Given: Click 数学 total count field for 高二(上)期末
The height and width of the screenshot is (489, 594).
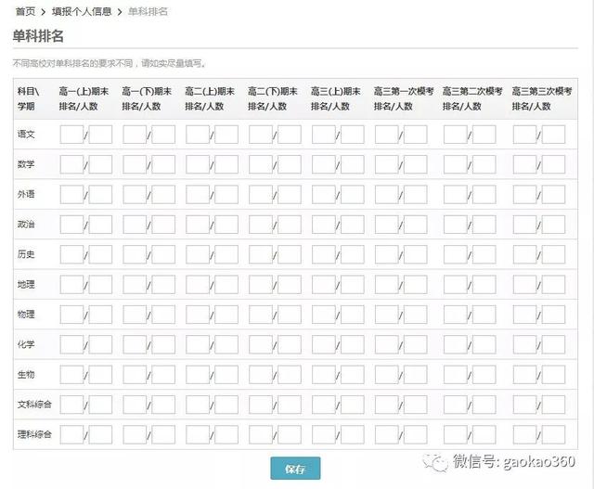Looking at the screenshot, I should click(226, 164).
